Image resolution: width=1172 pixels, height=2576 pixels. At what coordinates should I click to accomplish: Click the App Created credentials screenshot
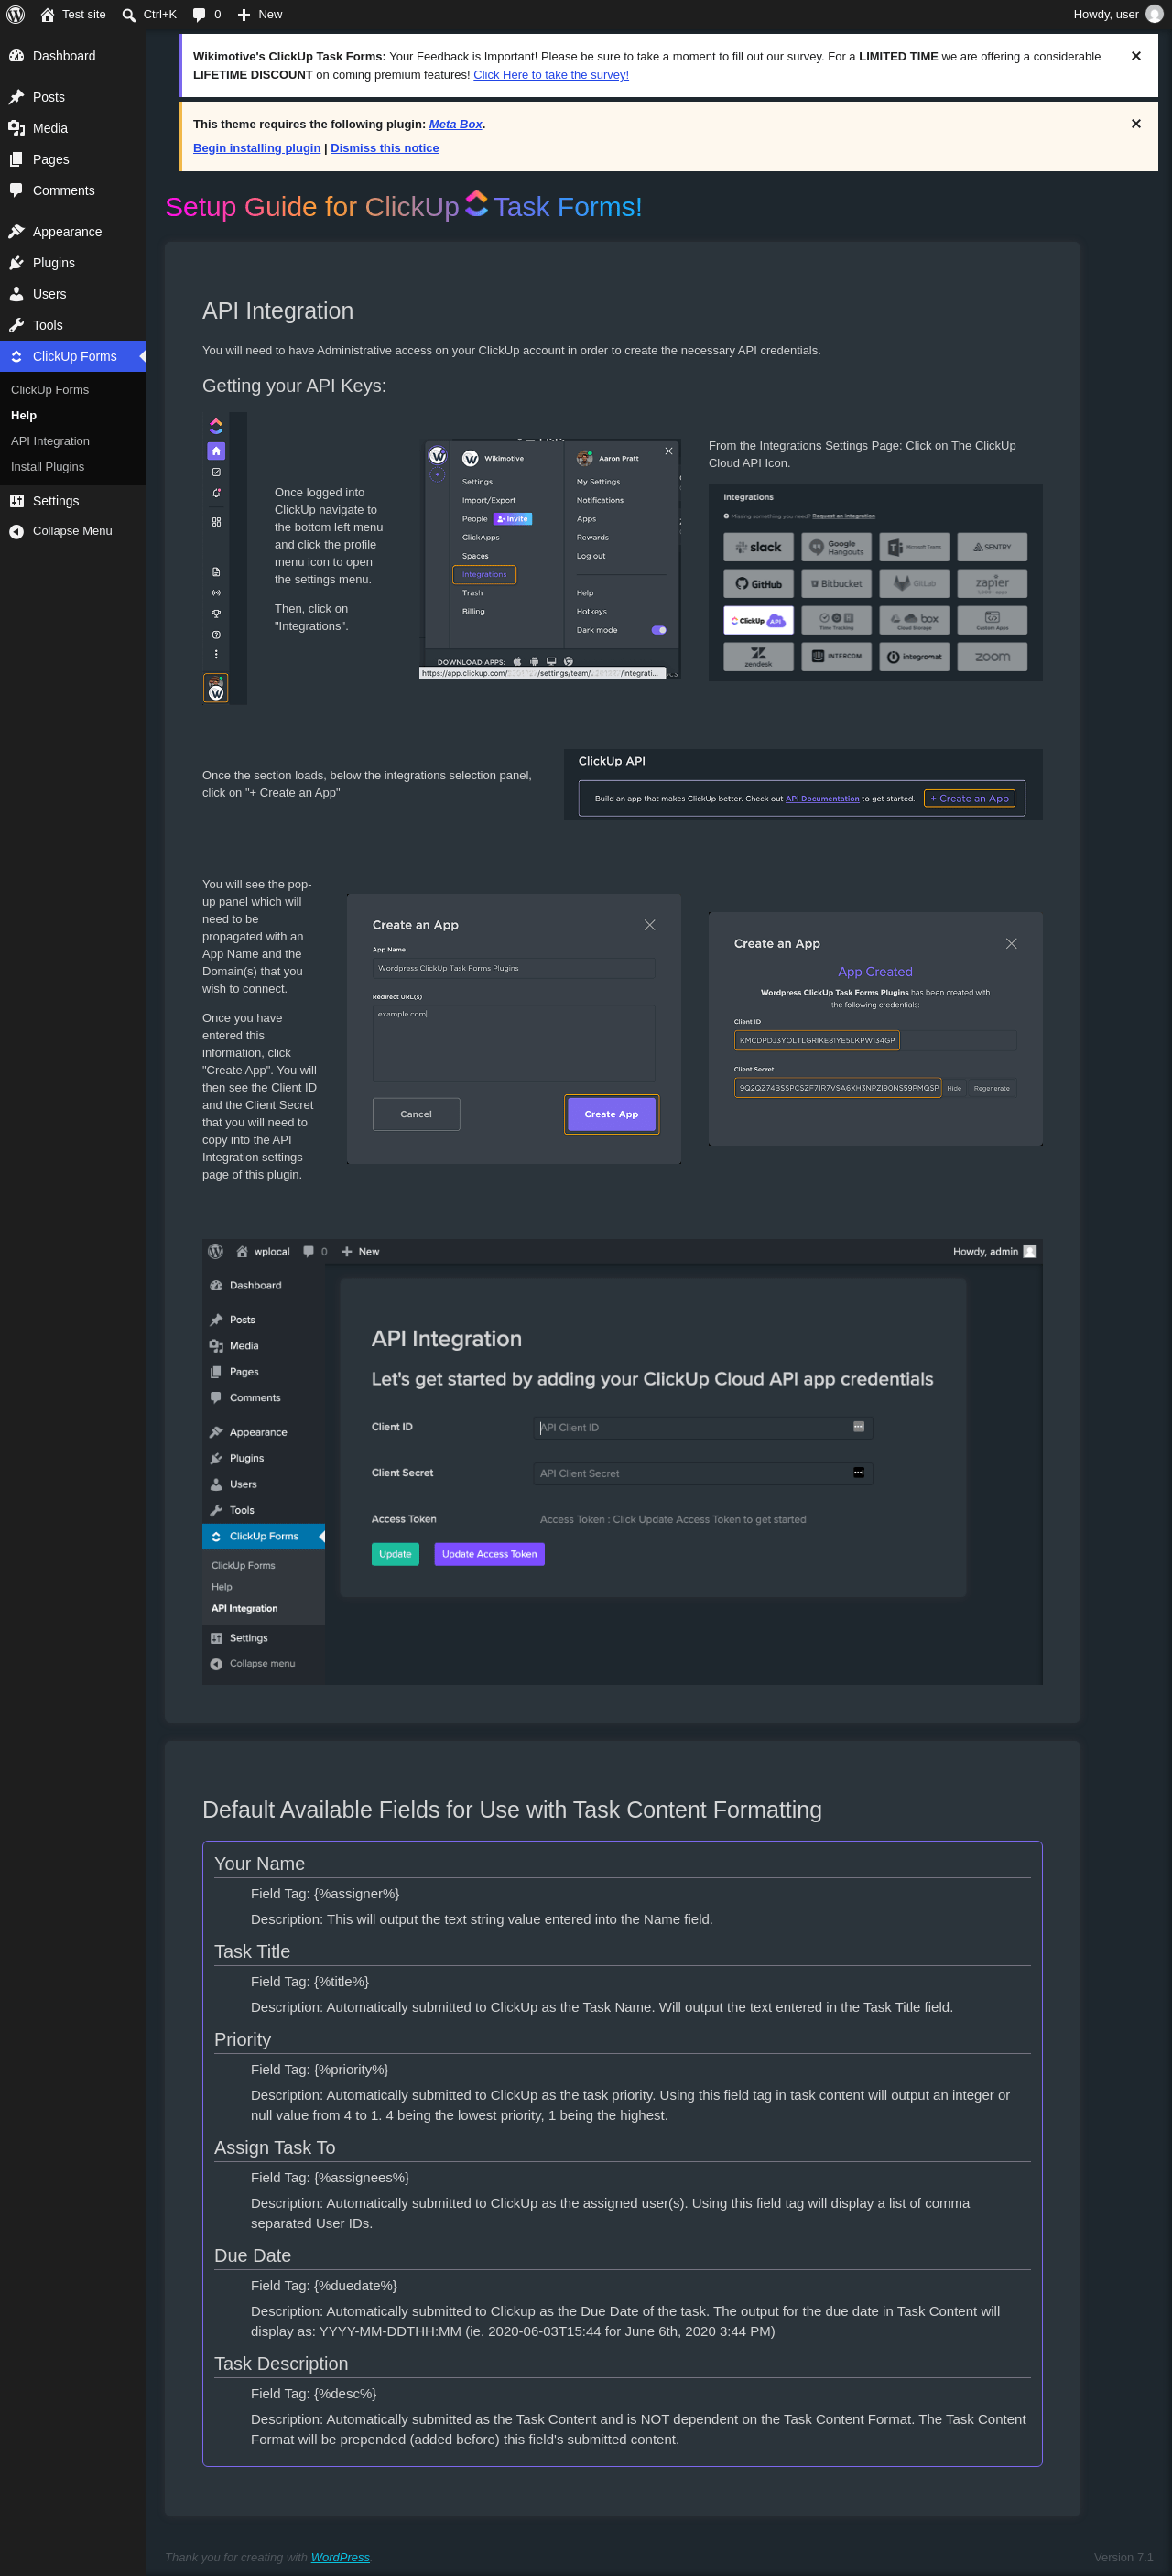[x=875, y=1028]
